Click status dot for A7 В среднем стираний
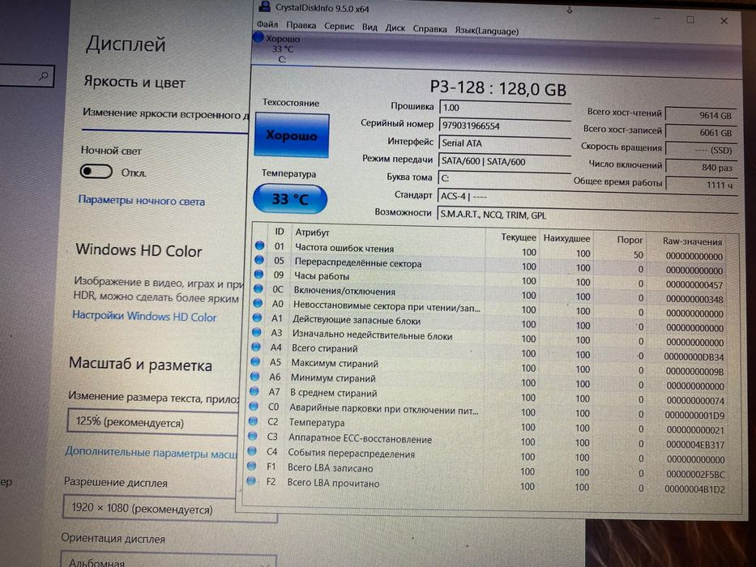 [x=254, y=391]
